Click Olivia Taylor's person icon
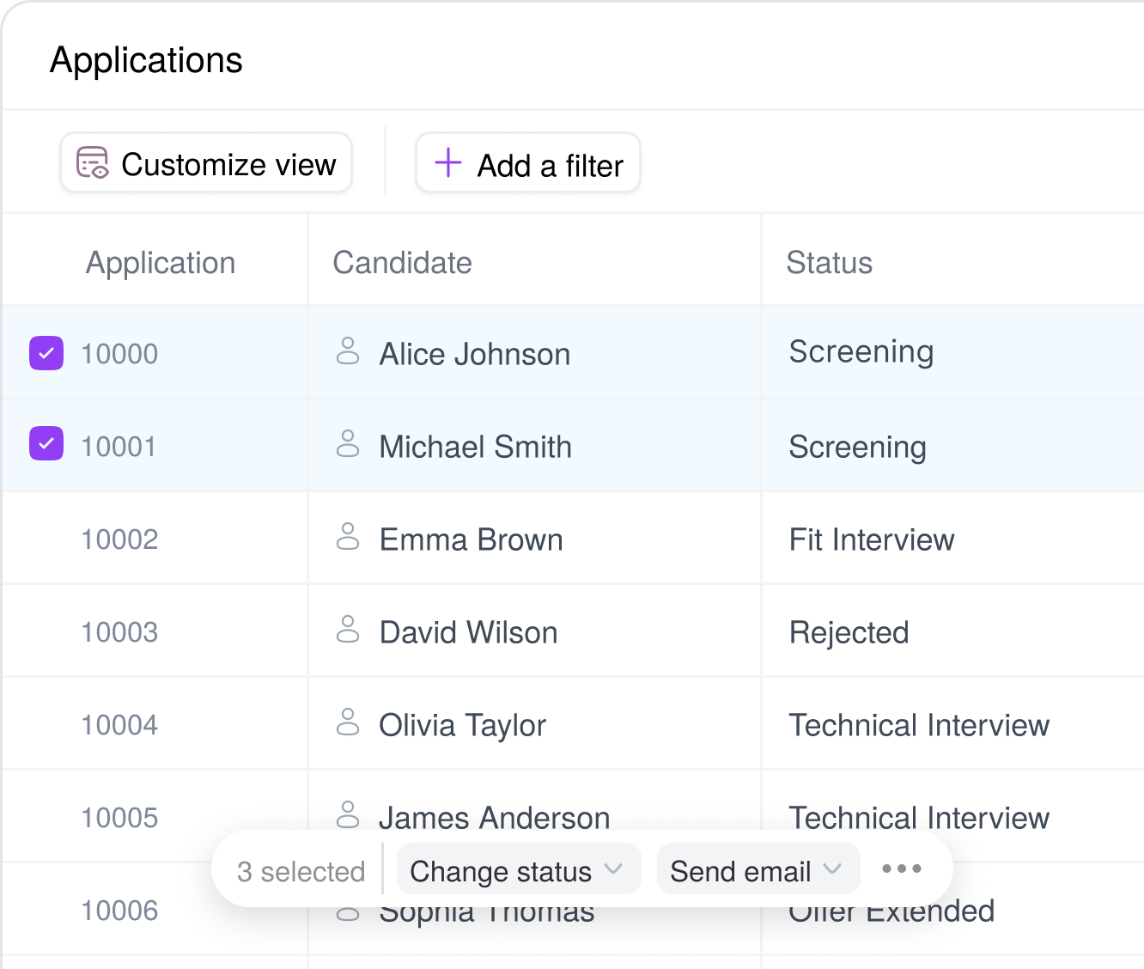Screen dimensions: 1144x969 click(348, 722)
